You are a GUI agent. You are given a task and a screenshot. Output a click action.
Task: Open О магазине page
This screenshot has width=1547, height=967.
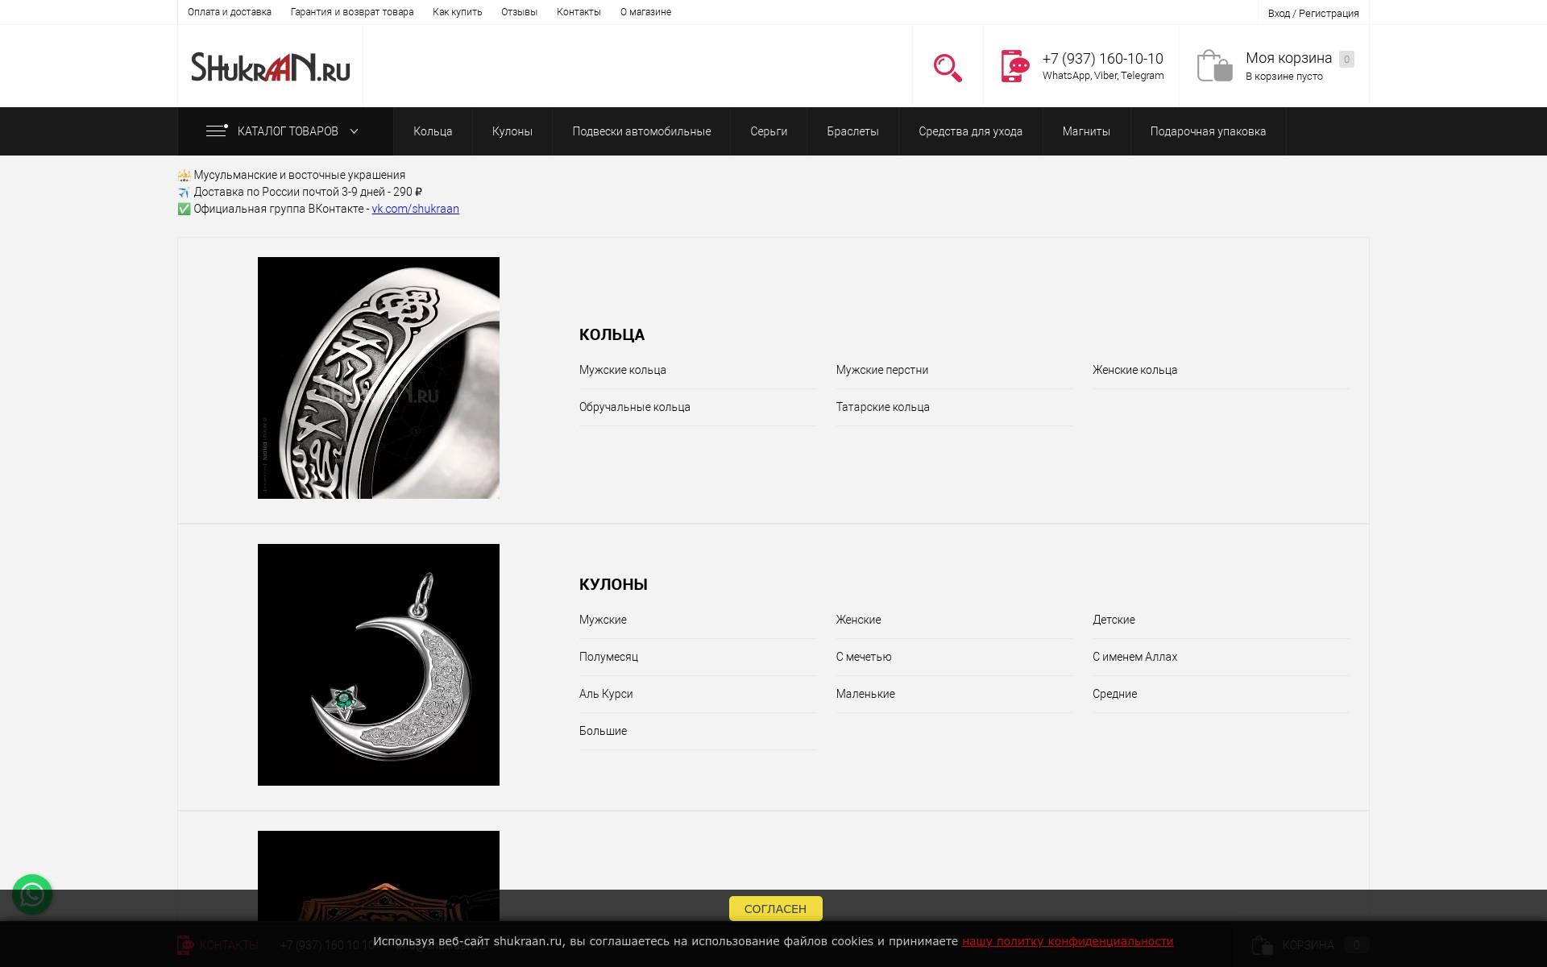tap(645, 12)
